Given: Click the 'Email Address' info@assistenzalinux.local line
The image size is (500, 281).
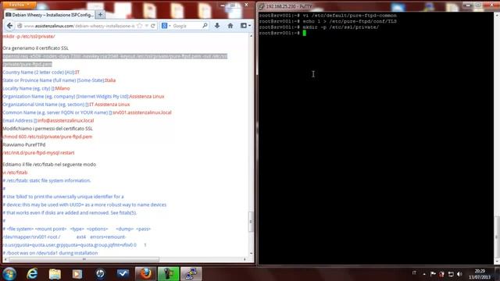Looking at the screenshot, I should click(48, 120).
